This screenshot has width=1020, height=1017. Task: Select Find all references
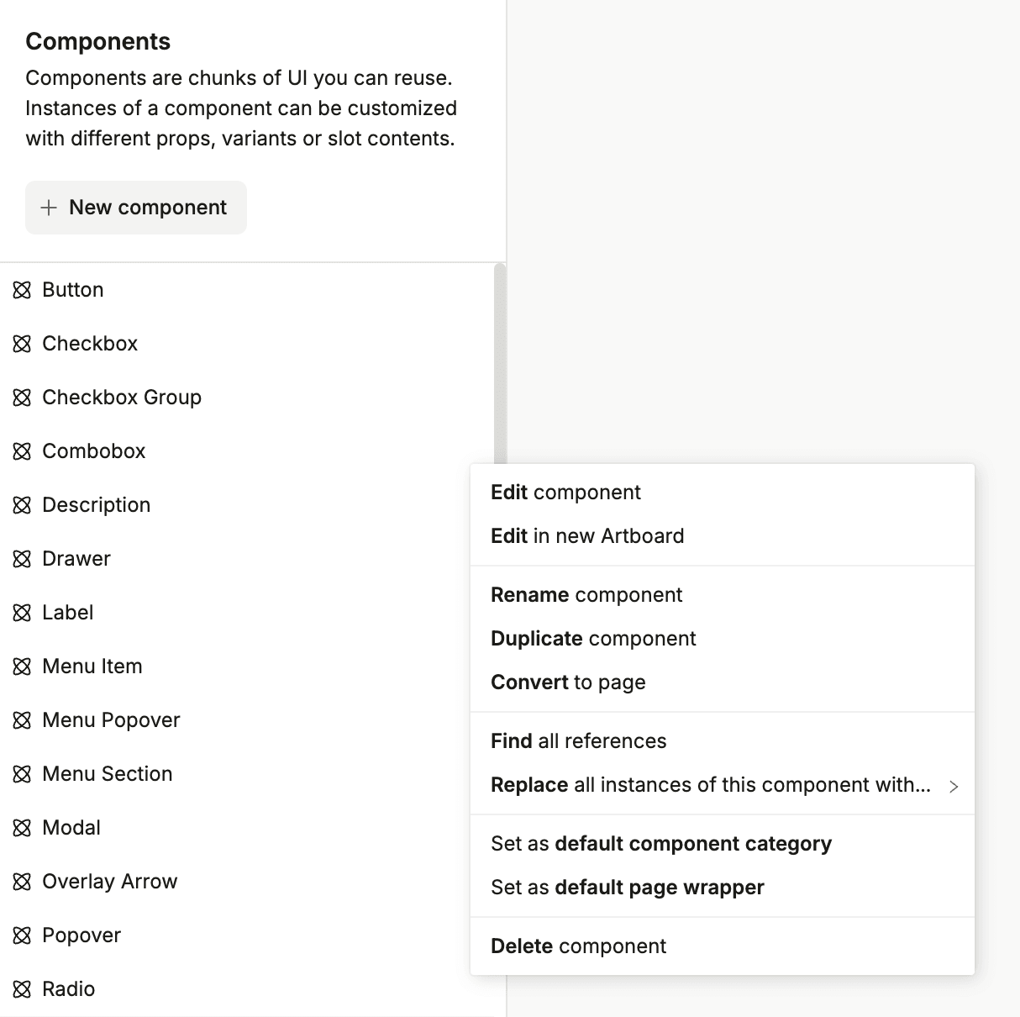[x=579, y=740]
